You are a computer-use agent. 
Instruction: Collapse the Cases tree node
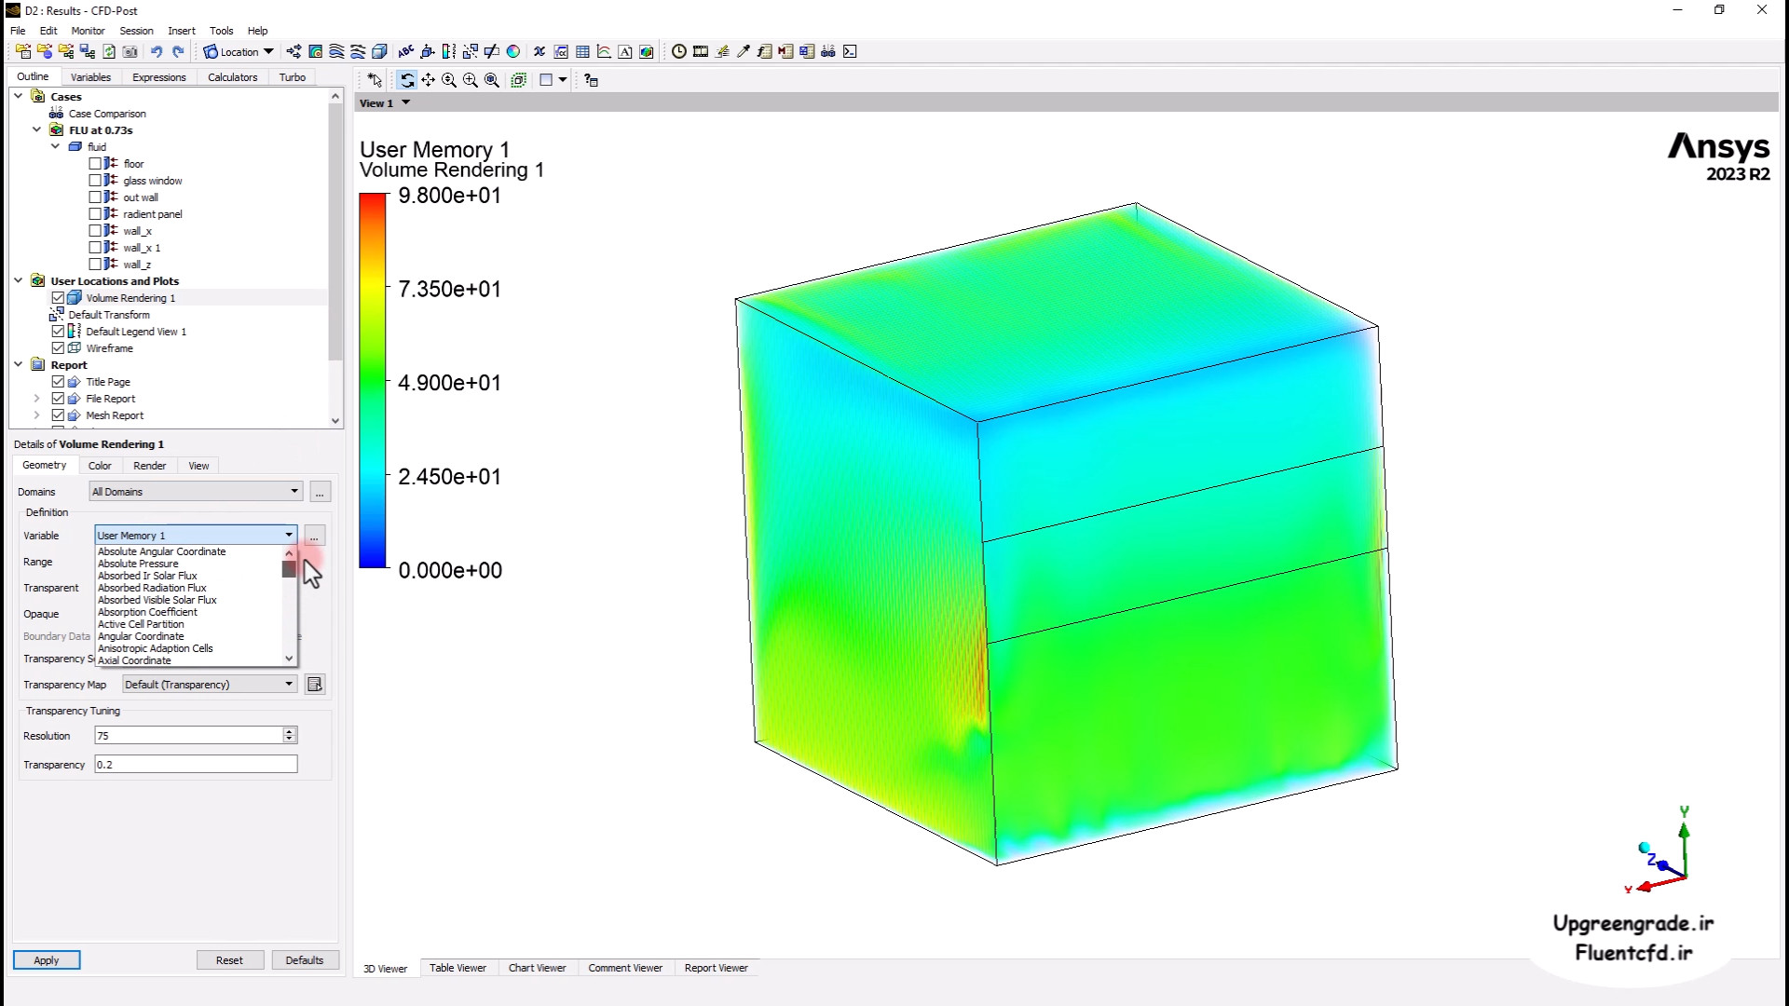(x=19, y=96)
